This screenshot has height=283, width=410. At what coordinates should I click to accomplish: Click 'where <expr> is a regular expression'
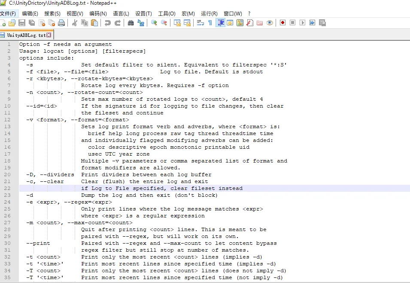pos(143,216)
